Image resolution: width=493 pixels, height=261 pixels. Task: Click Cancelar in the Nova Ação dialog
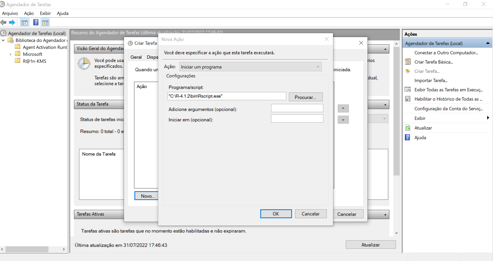311,214
